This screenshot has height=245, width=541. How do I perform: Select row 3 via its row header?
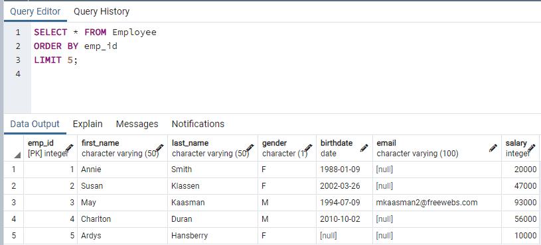(13, 203)
